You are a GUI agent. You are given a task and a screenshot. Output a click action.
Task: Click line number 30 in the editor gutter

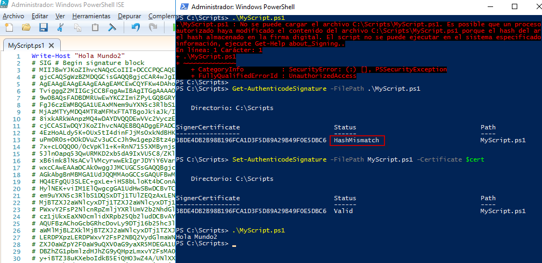click(17, 259)
